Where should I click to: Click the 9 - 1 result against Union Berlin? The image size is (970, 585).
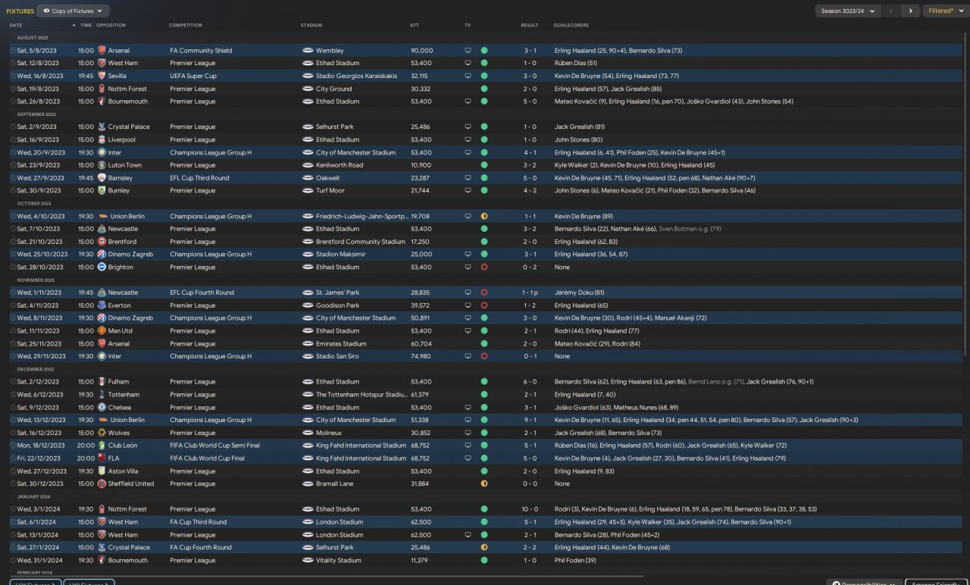pos(530,420)
